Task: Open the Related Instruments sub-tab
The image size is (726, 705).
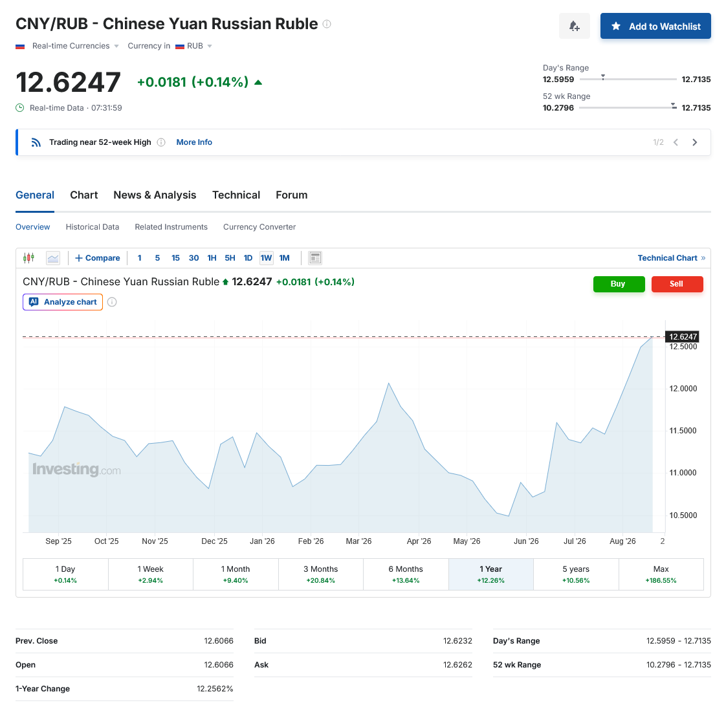Action: (171, 227)
